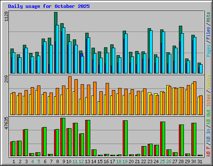Click the cyan pages bar for day 23
213x166 pixels.
pos(151,52)
